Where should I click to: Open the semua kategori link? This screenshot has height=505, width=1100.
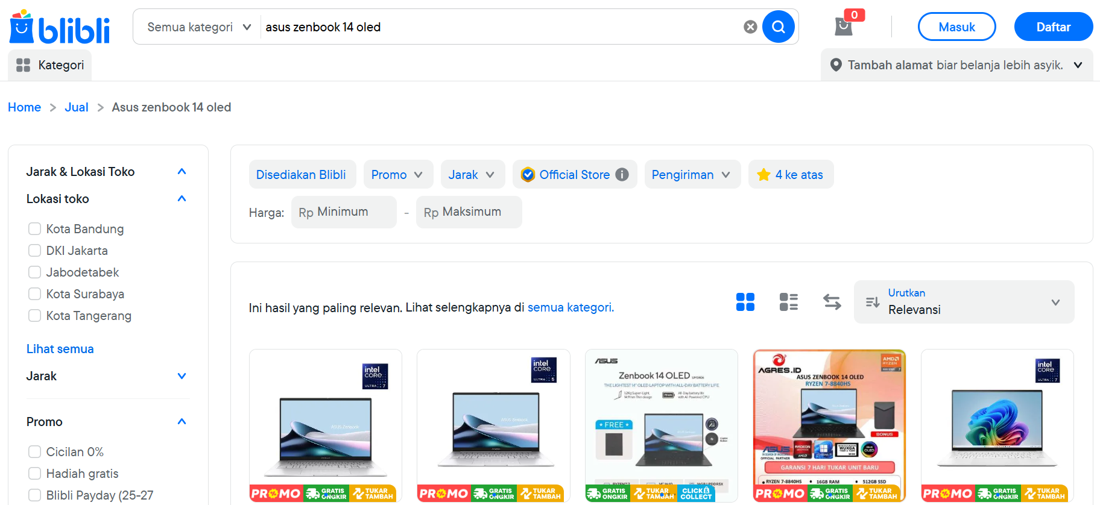click(571, 307)
